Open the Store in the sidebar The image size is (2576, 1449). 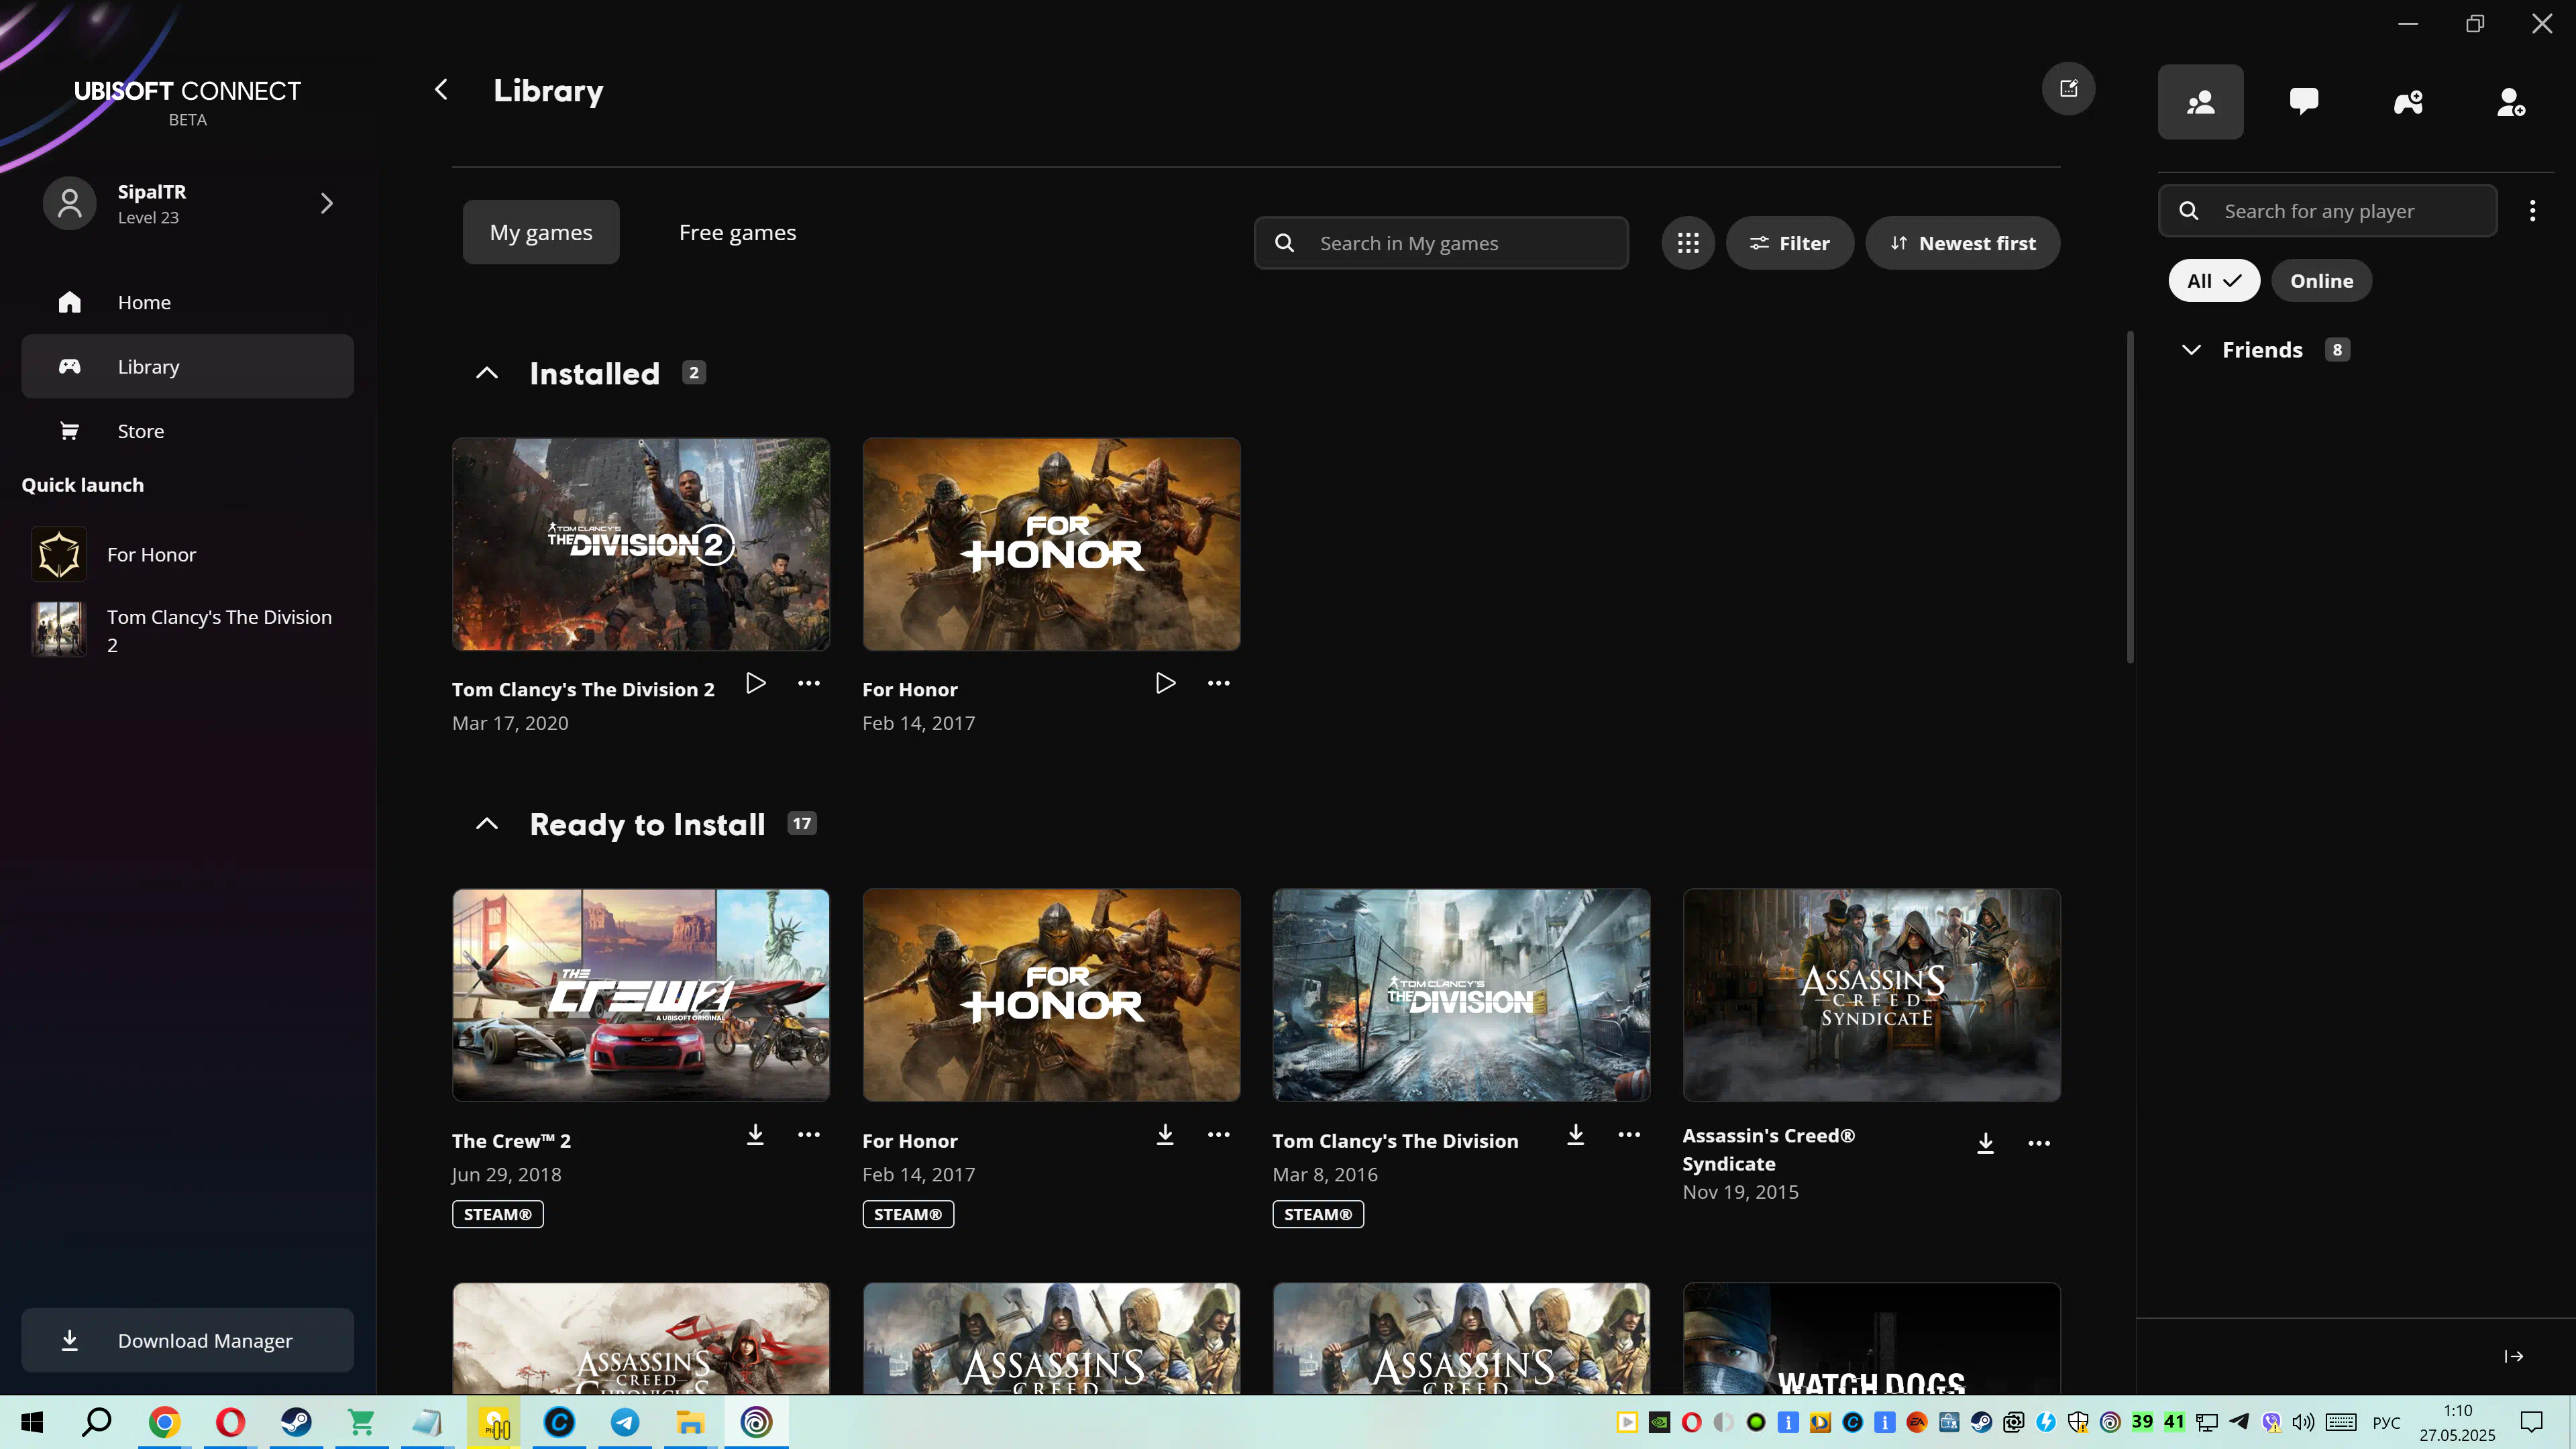(188, 431)
